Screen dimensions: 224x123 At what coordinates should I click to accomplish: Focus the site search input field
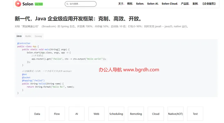(x=81, y=4)
